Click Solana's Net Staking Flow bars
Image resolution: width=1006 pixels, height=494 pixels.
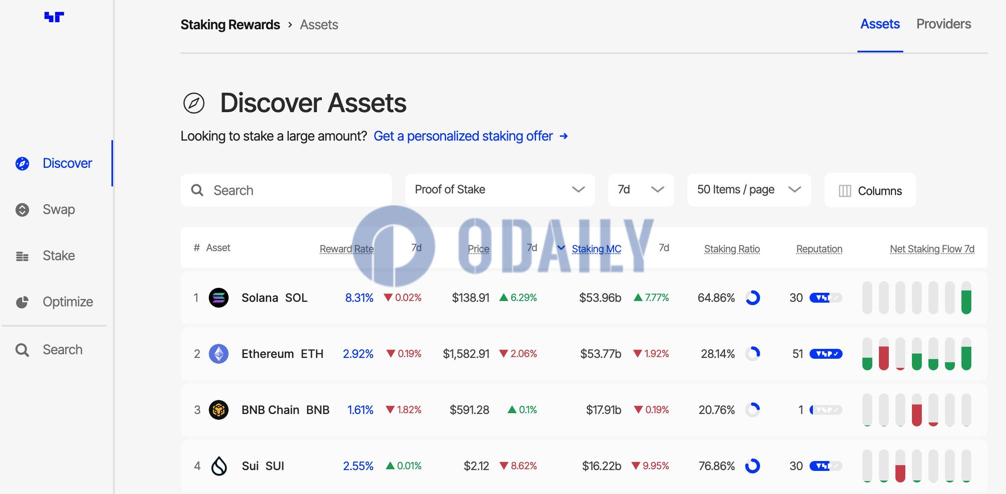click(x=917, y=298)
